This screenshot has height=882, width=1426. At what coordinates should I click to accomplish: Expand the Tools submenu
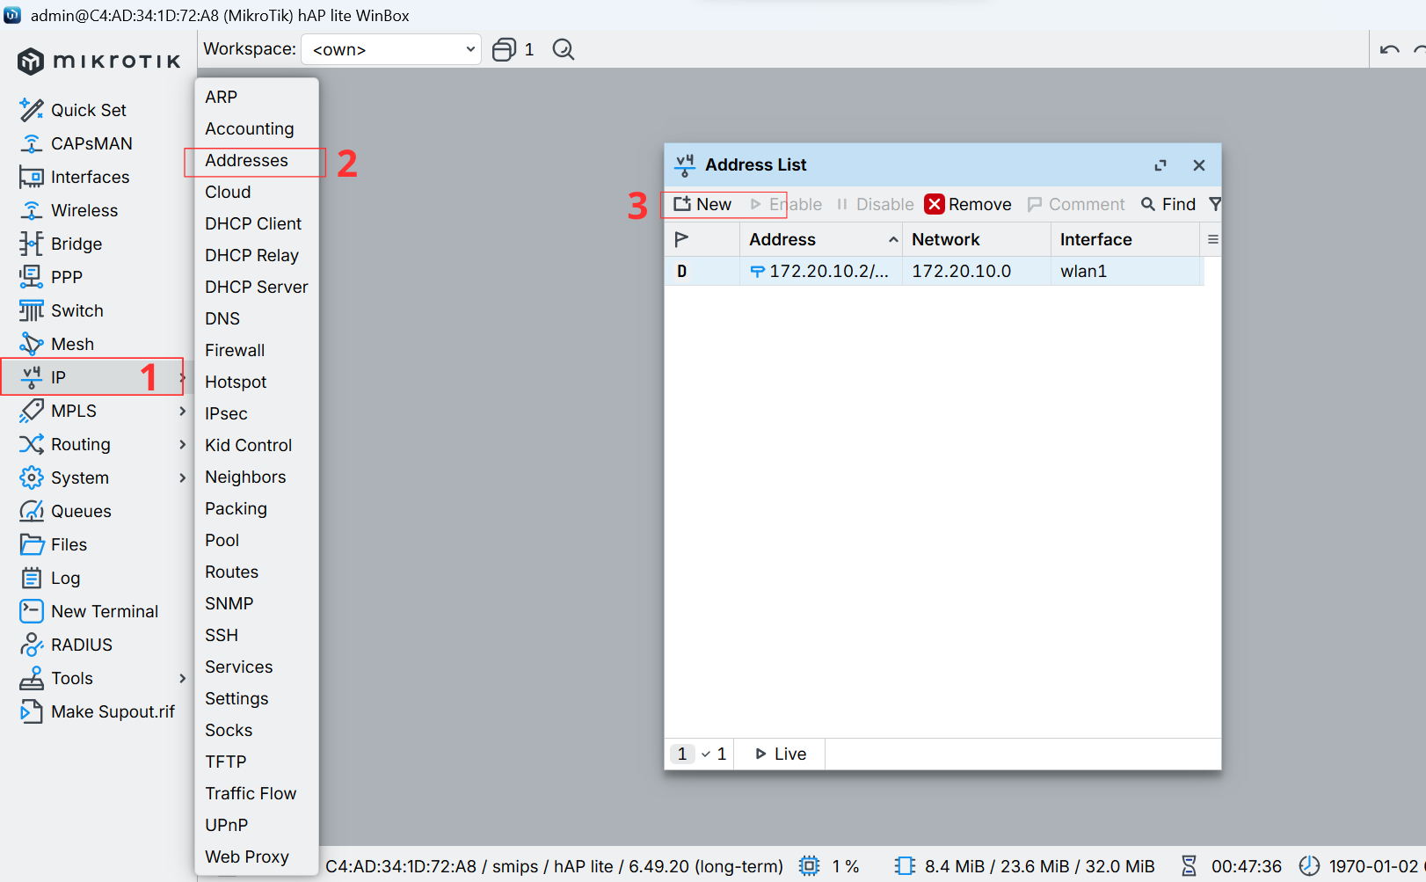[182, 678]
